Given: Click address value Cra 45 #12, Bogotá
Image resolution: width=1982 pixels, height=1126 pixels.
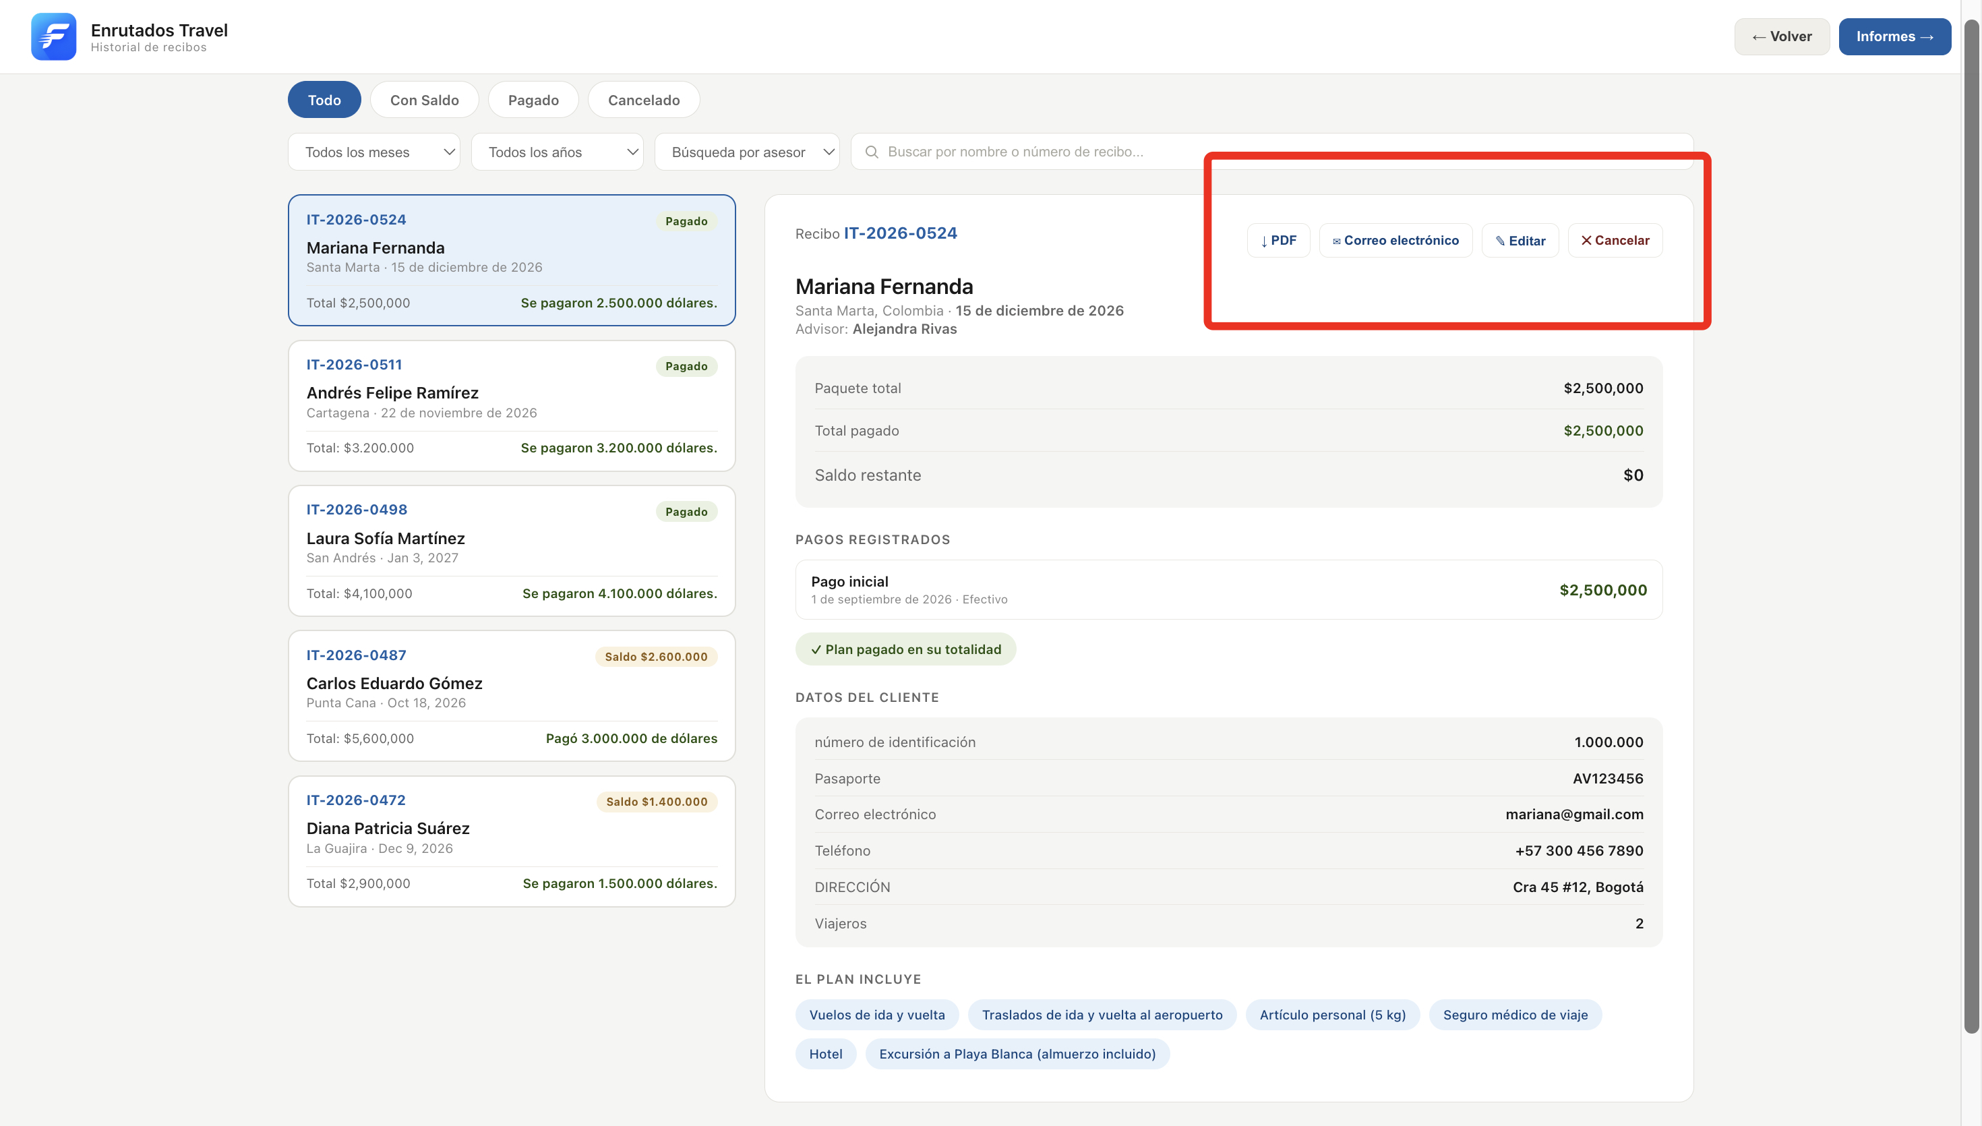Looking at the screenshot, I should pyautogui.click(x=1578, y=887).
